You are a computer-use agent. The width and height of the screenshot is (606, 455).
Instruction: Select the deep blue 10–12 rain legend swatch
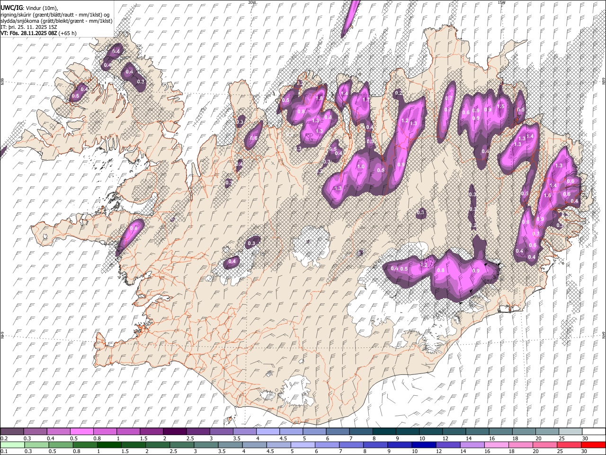click(424, 445)
